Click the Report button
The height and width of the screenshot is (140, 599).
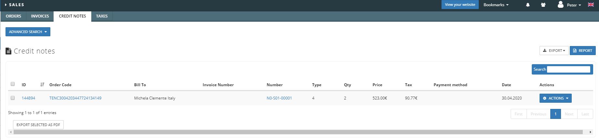582,51
